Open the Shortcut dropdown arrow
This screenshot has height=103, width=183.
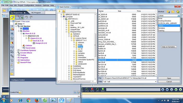179,16
